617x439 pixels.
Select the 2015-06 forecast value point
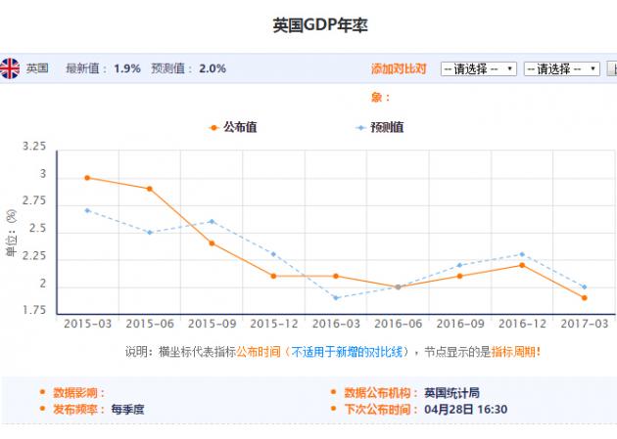150,233
